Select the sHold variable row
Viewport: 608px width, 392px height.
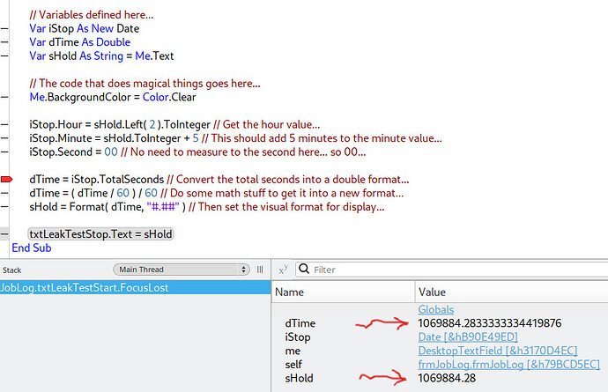tap(300, 378)
